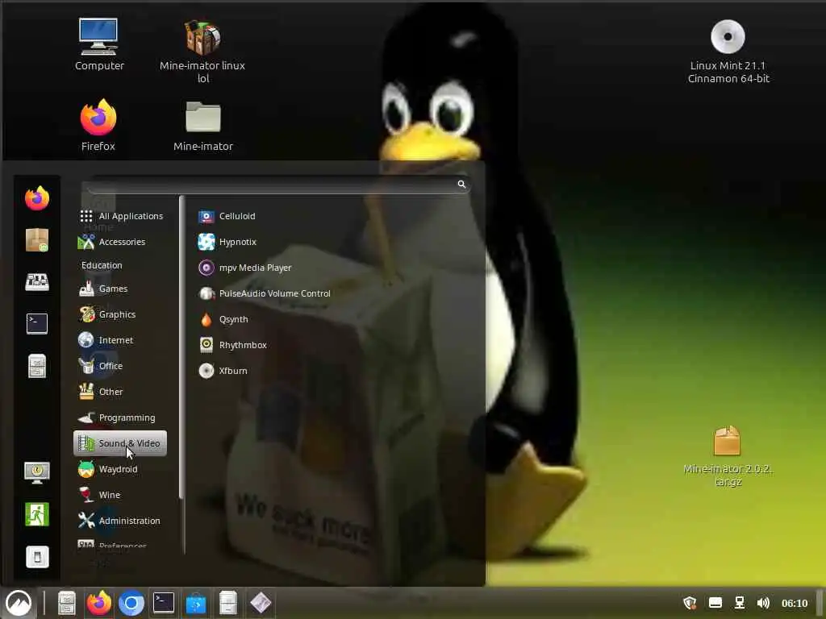Click the keyboard tray icon

tap(715, 603)
